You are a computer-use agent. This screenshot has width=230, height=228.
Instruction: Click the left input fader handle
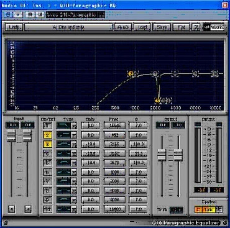pos(11,136)
